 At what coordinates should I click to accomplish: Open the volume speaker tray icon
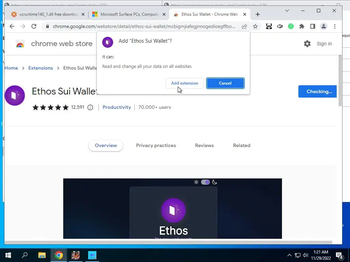(x=306, y=255)
